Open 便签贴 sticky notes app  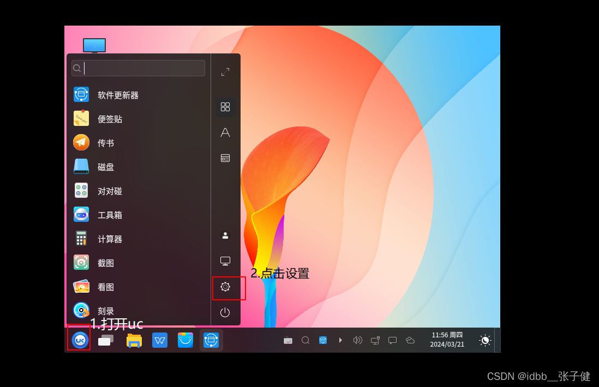pyautogui.click(x=139, y=119)
